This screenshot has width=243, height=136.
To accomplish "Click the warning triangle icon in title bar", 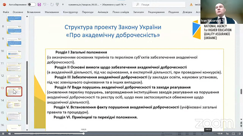I will click(x=191, y=5).
